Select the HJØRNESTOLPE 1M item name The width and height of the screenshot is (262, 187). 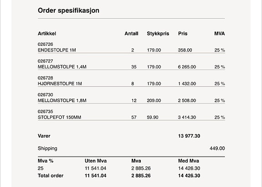tap(60, 84)
